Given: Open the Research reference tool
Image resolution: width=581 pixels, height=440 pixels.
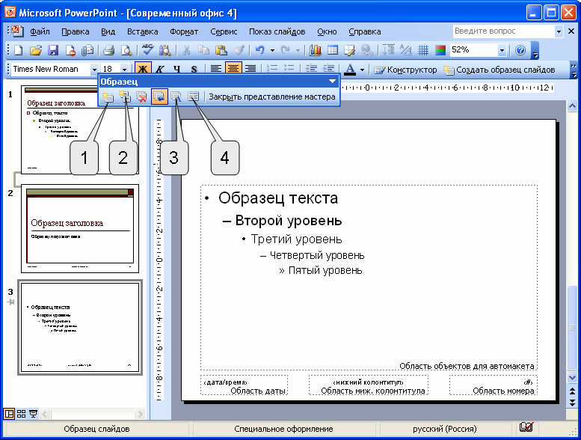Looking at the screenshot, I should pos(165,50).
